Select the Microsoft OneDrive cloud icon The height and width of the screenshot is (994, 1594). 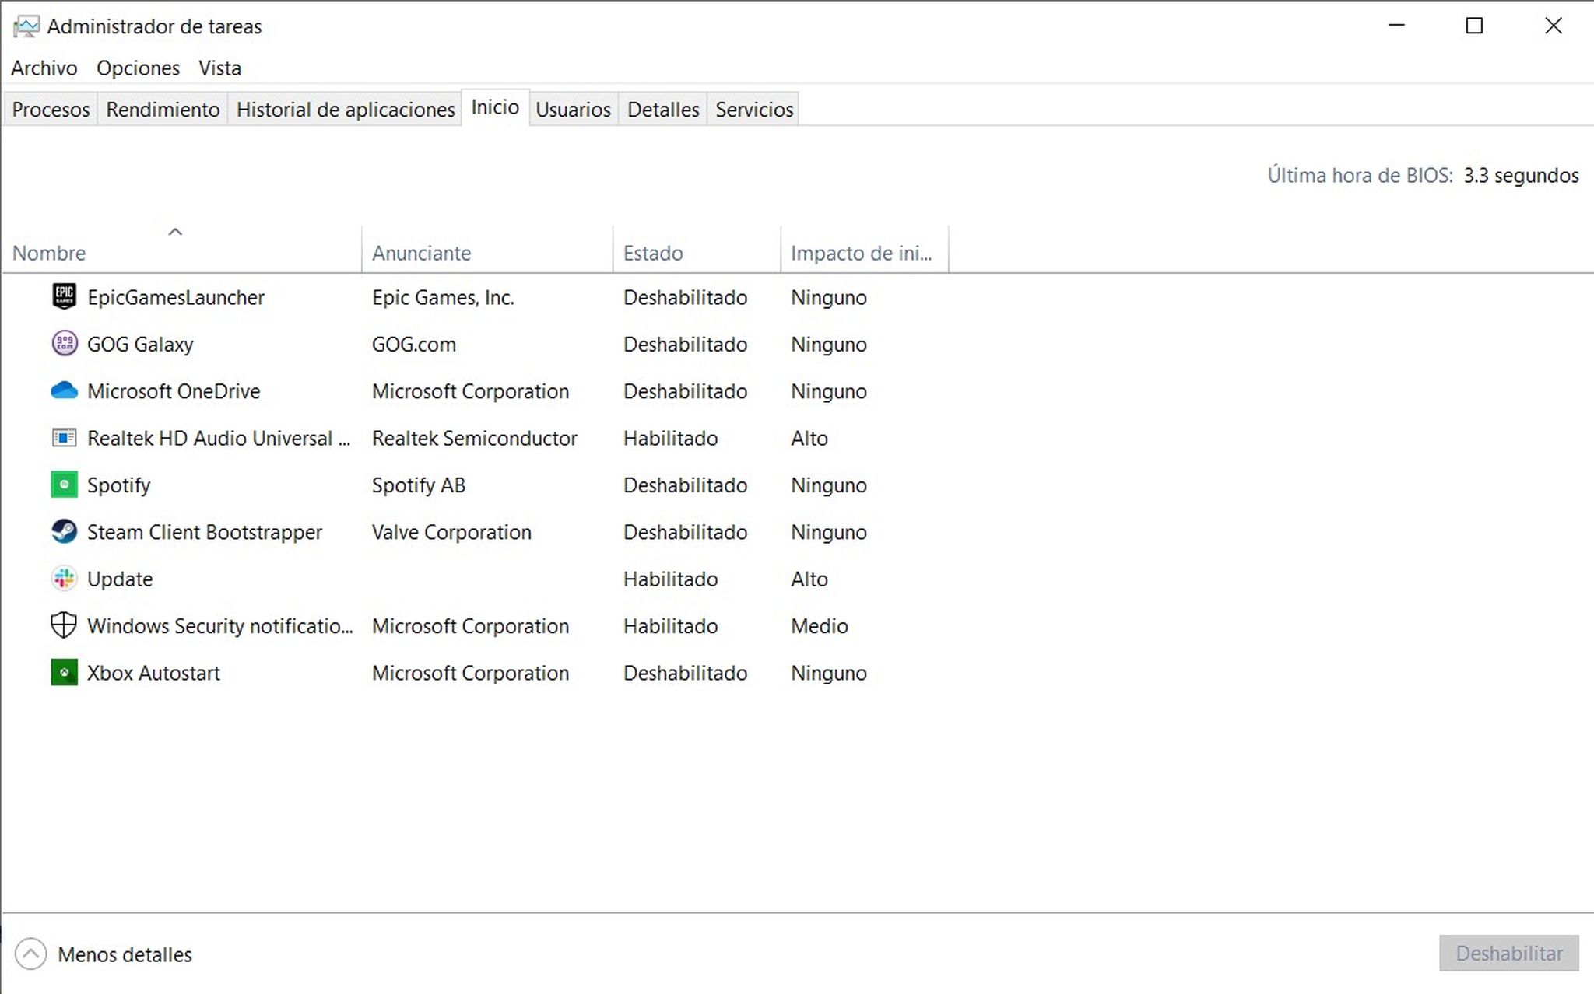click(65, 390)
